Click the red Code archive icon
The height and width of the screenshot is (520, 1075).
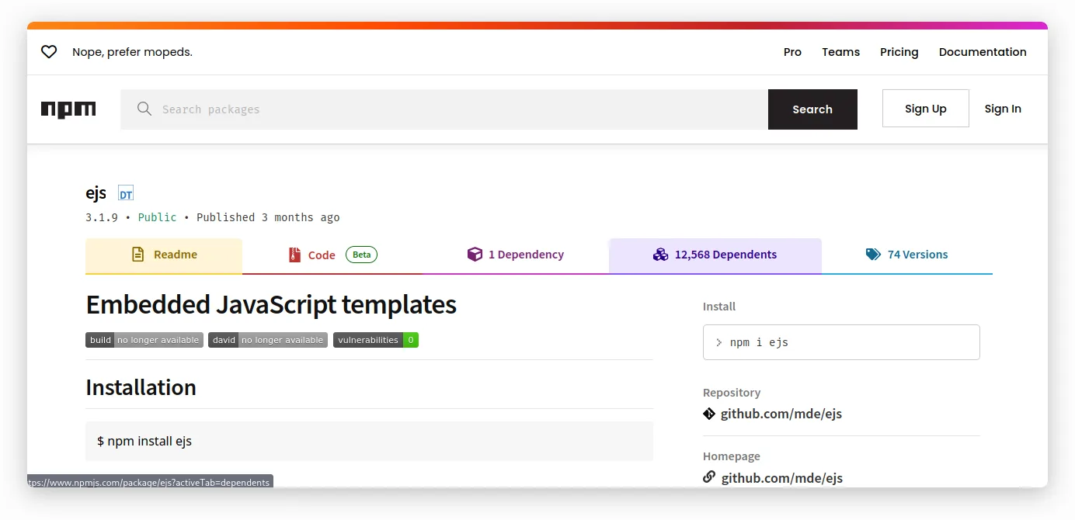click(294, 255)
